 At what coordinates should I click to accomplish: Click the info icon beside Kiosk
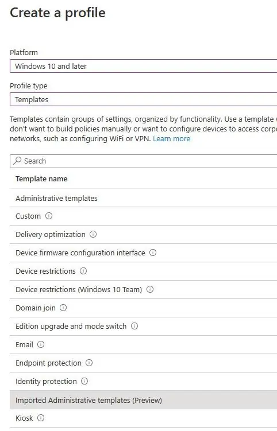click(x=41, y=418)
